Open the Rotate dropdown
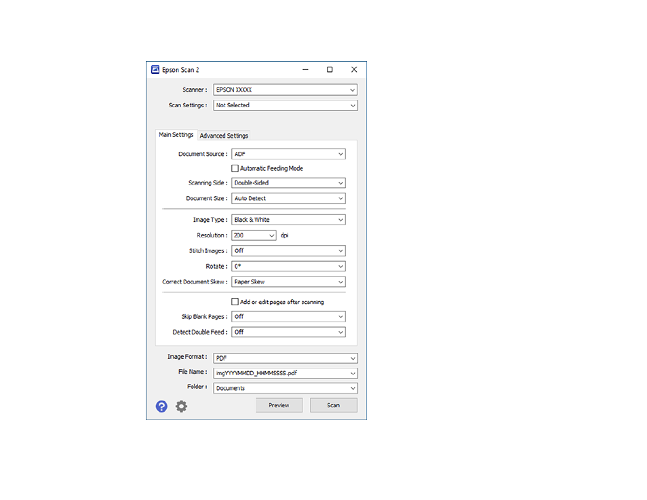 click(x=288, y=267)
